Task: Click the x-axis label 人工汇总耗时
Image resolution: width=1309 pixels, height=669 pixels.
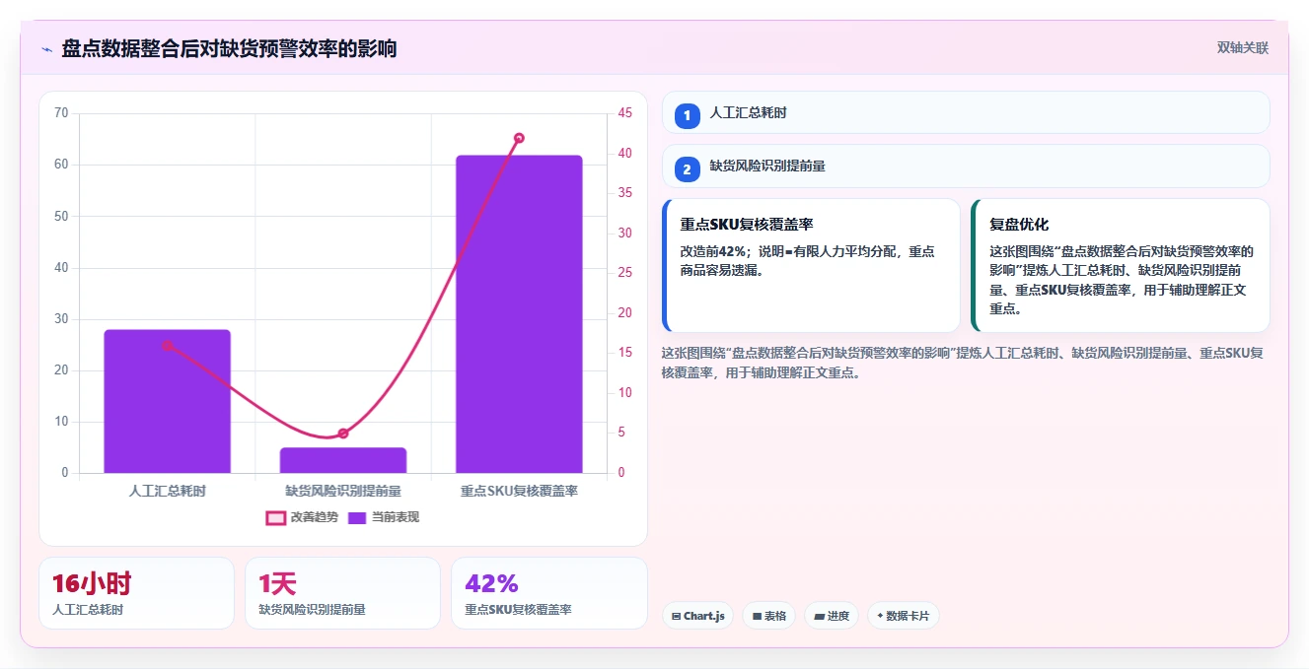Action: coord(167,490)
